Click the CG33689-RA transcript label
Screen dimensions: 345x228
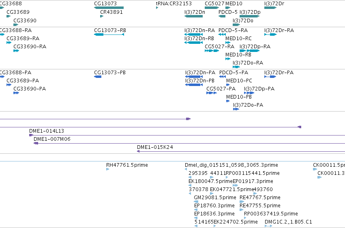23,38
